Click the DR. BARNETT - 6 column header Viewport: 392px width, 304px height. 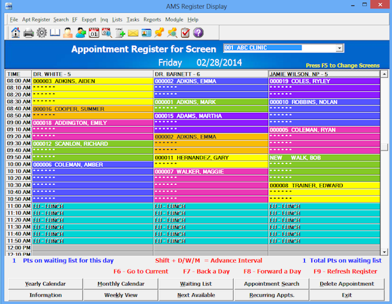point(211,74)
